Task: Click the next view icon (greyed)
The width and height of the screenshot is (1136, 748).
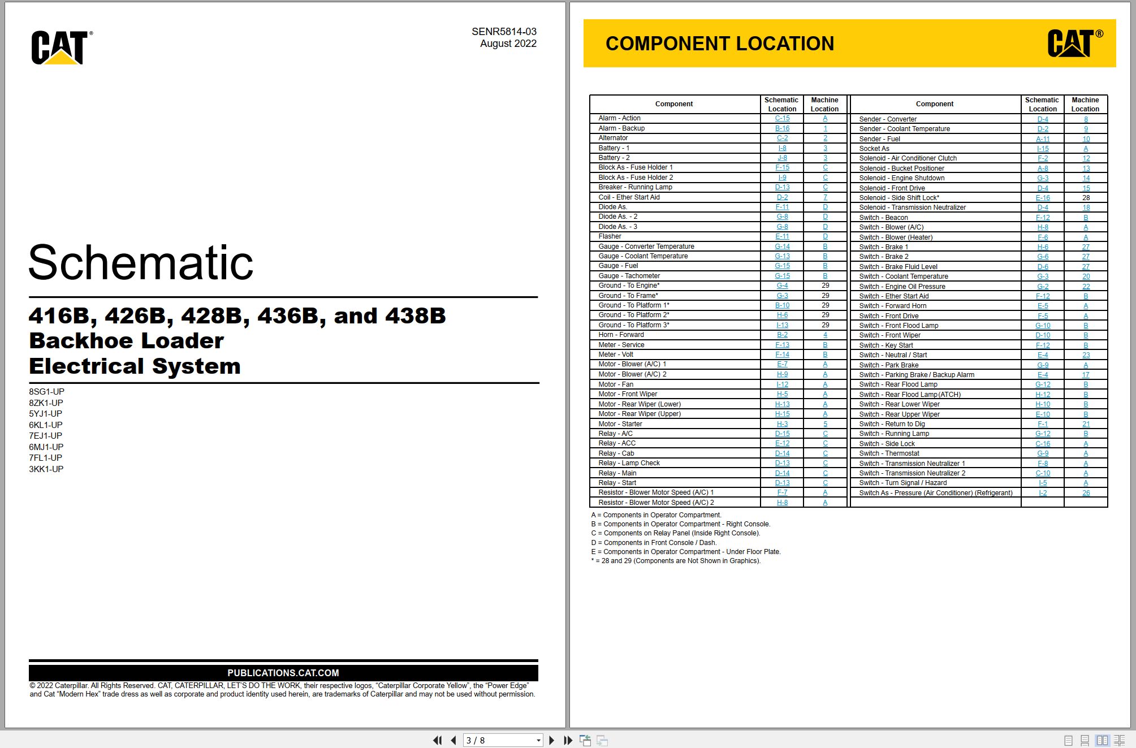Action: coord(602,740)
